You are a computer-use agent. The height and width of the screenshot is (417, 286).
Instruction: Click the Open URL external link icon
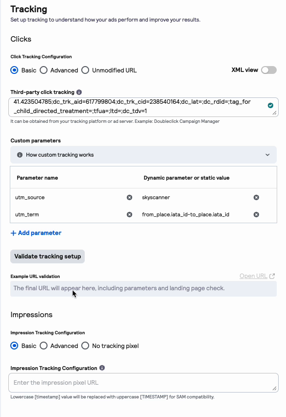click(272, 276)
